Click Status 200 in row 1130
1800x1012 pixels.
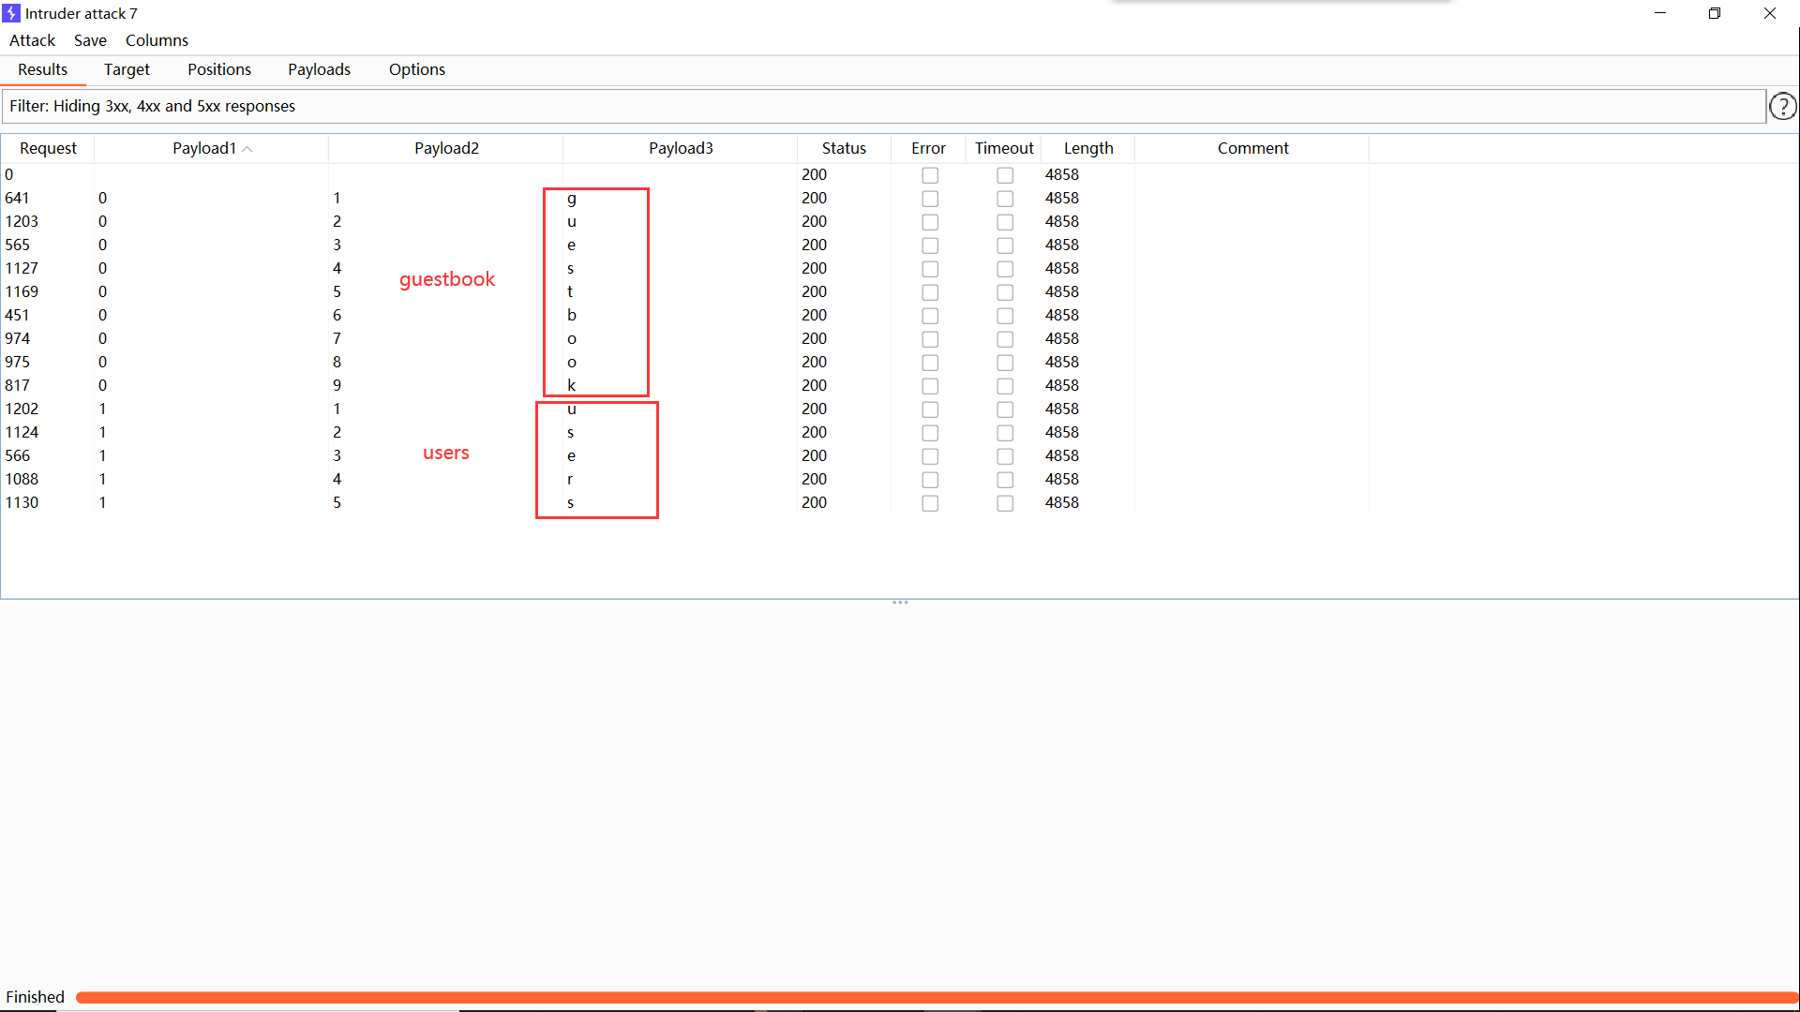coord(814,502)
